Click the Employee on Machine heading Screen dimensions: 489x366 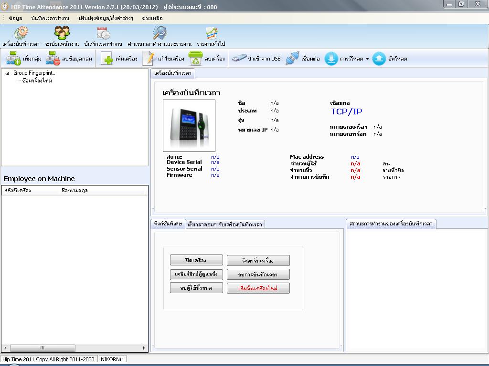39,179
